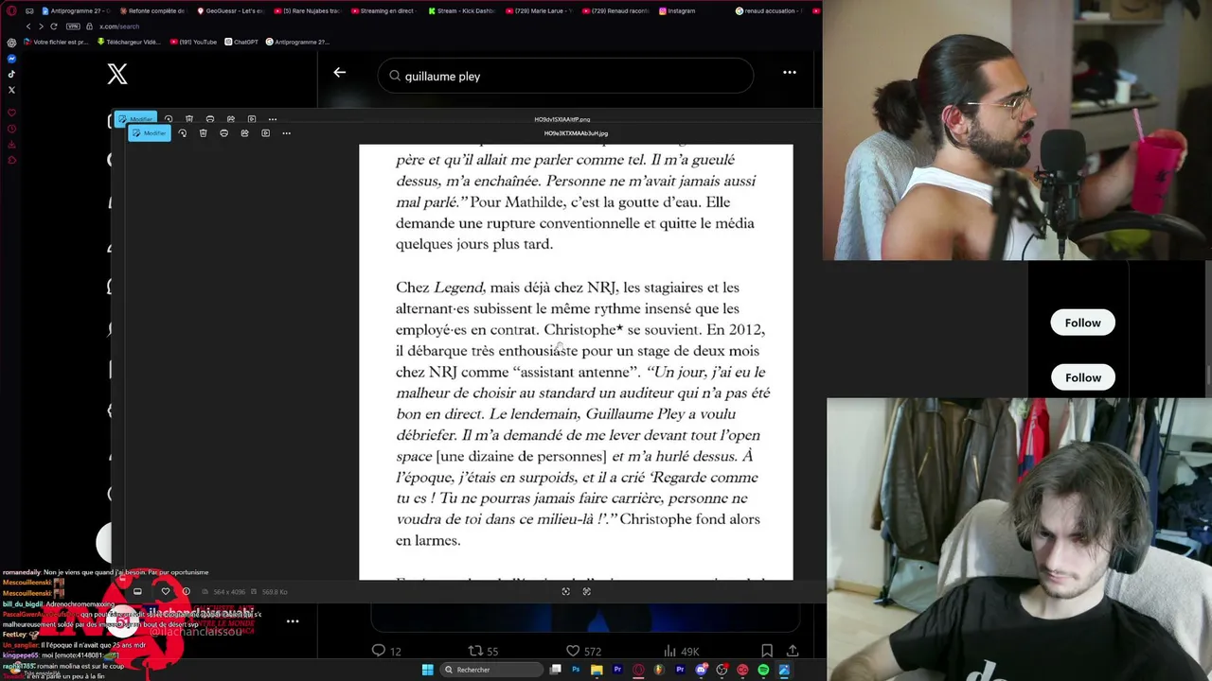Click the X search field with guillaume pley
The width and height of the screenshot is (1212, 681).
point(565,77)
